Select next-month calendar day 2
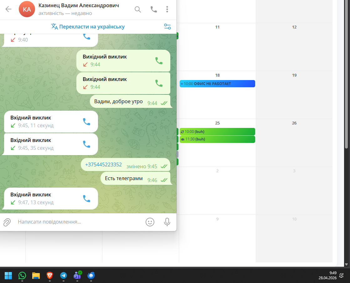350x283 pixels. coord(217,171)
